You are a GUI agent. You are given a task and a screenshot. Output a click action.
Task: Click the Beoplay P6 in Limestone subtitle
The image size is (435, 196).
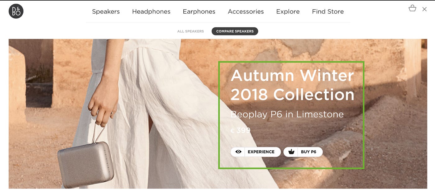click(x=287, y=114)
